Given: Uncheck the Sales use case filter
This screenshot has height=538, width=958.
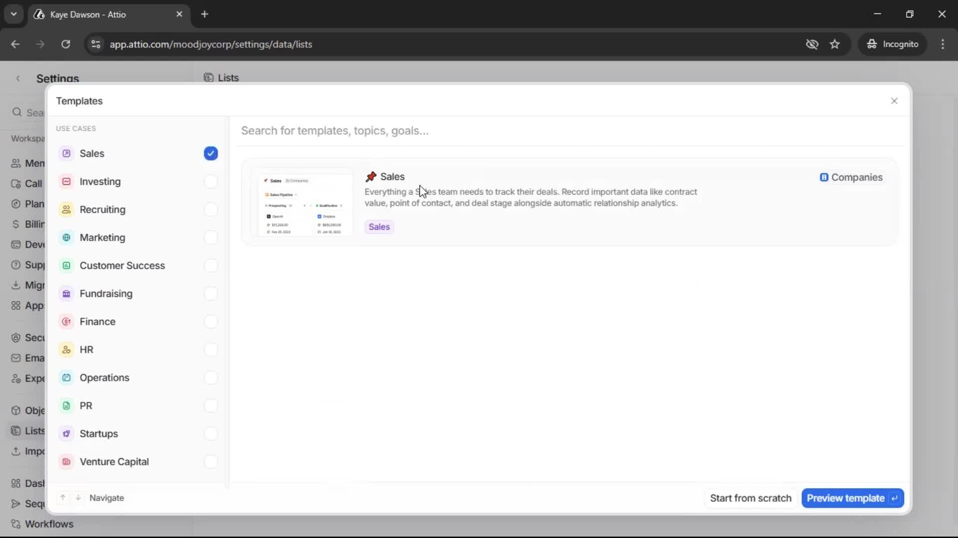Looking at the screenshot, I should pos(210,153).
